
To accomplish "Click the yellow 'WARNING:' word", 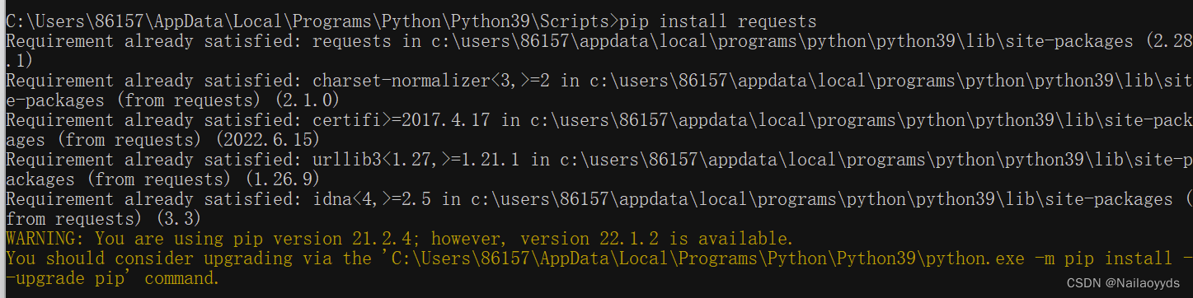I will 45,239.
